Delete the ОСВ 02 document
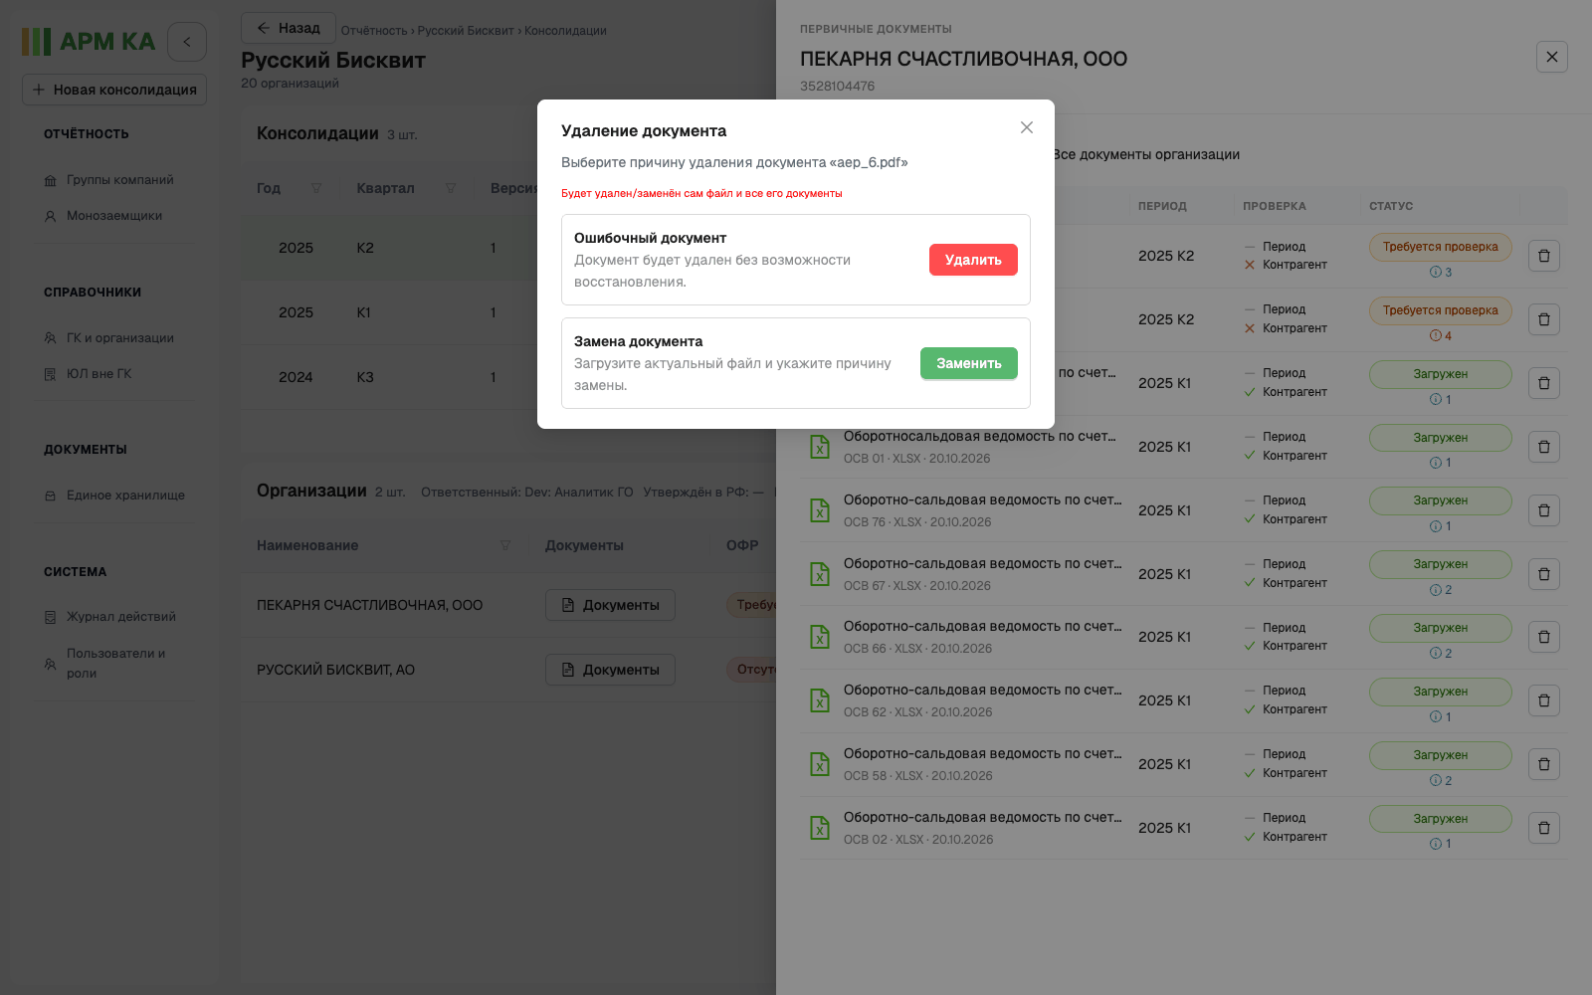 pyautogui.click(x=1544, y=828)
